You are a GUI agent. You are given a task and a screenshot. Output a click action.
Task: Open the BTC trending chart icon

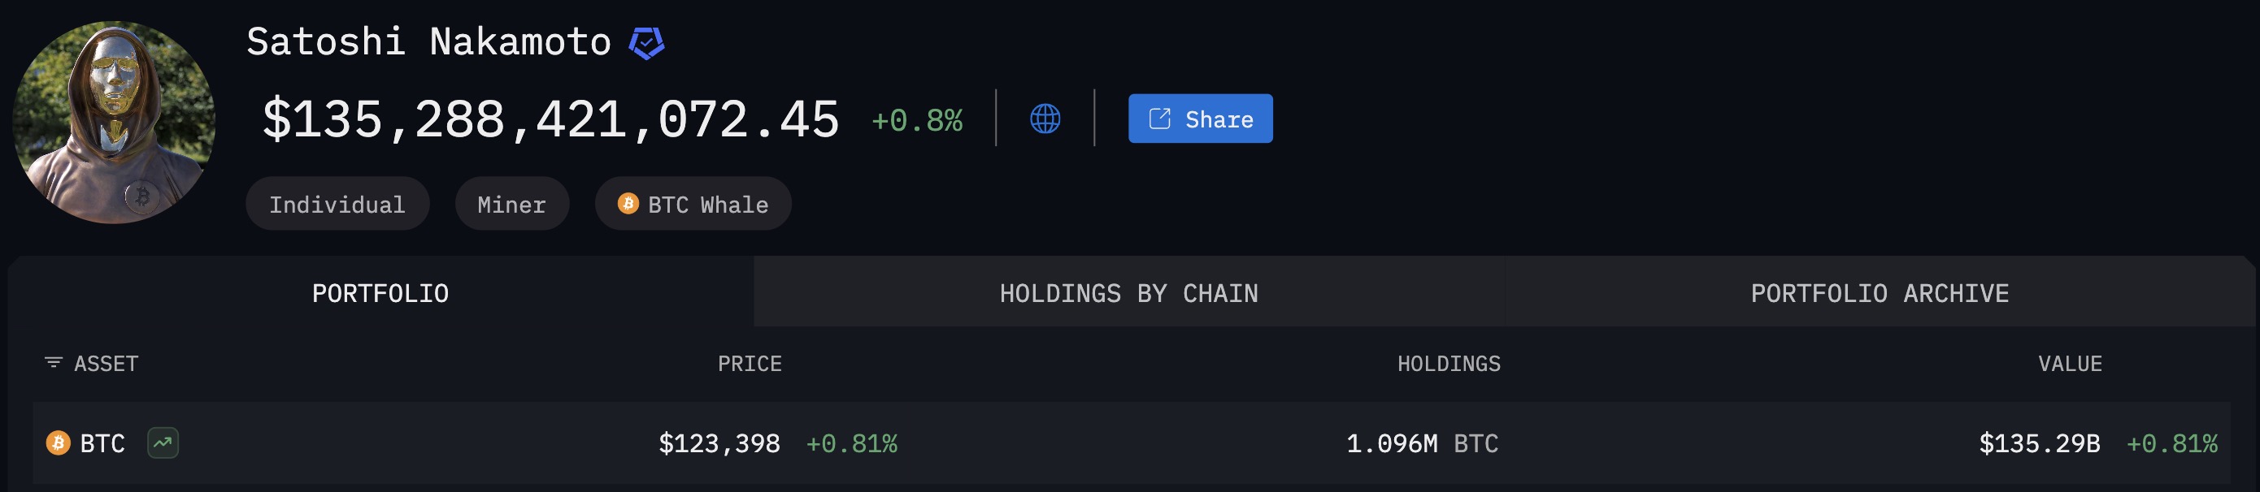163,443
